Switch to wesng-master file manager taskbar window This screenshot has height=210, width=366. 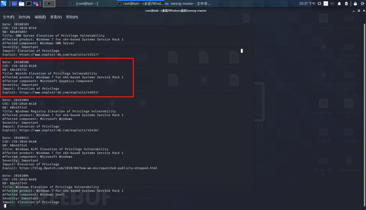click(x=188, y=4)
